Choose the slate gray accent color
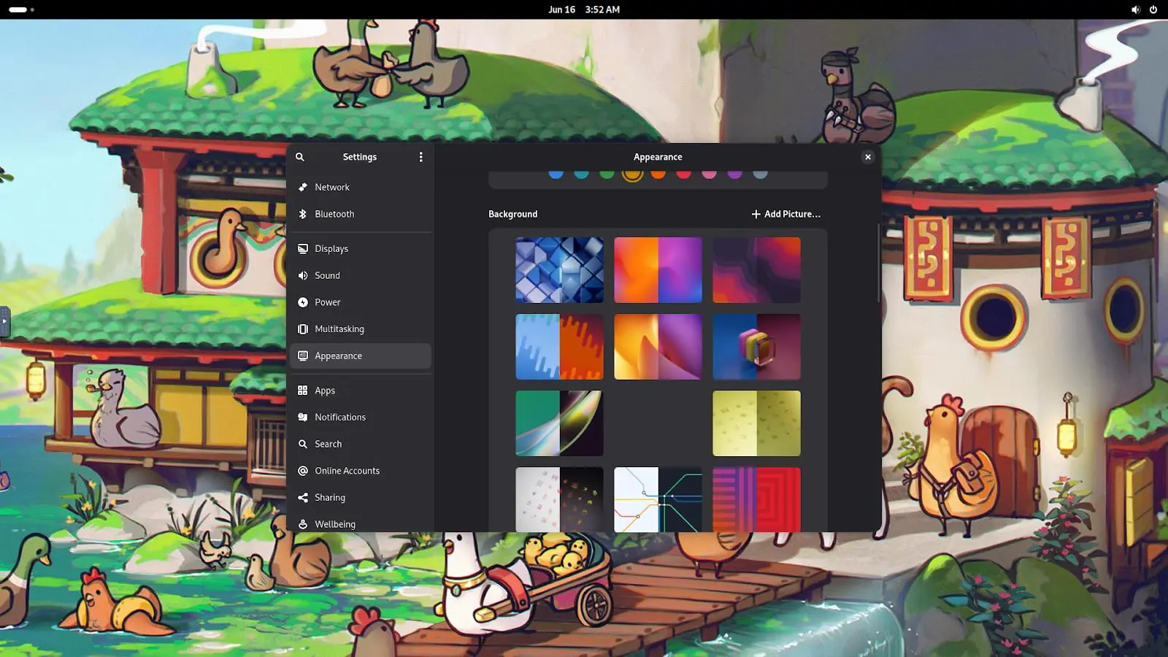The image size is (1168, 657). click(761, 174)
